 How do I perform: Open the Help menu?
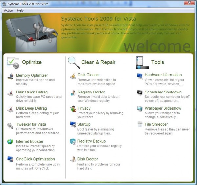[20, 10]
